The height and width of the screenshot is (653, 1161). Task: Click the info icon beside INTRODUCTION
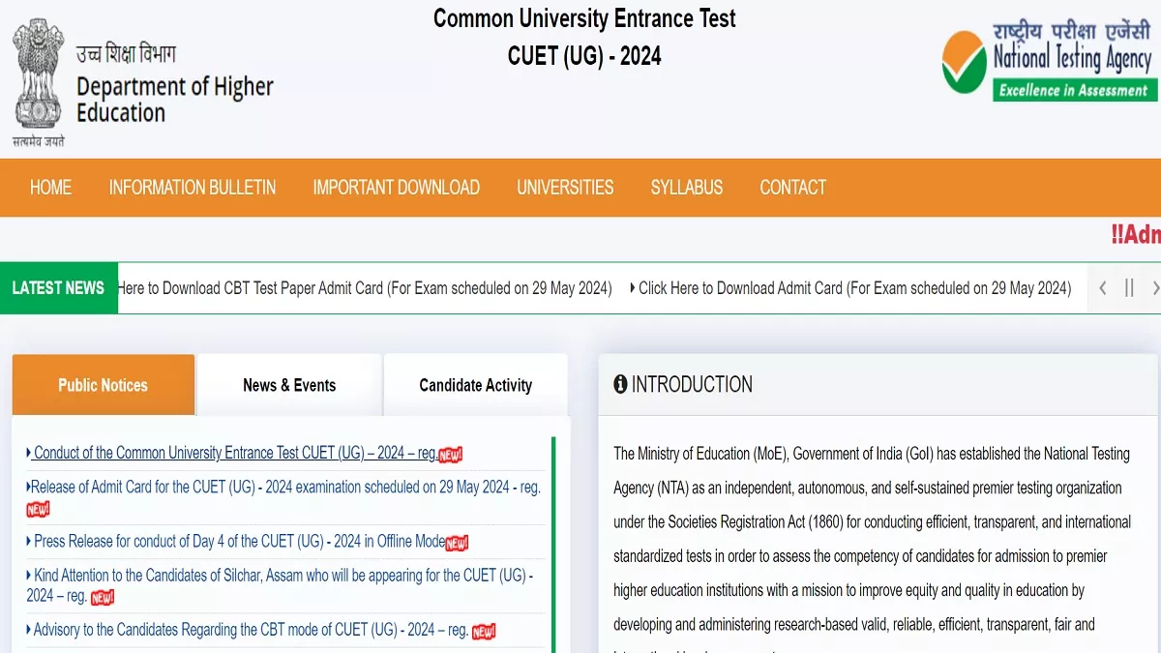point(620,385)
